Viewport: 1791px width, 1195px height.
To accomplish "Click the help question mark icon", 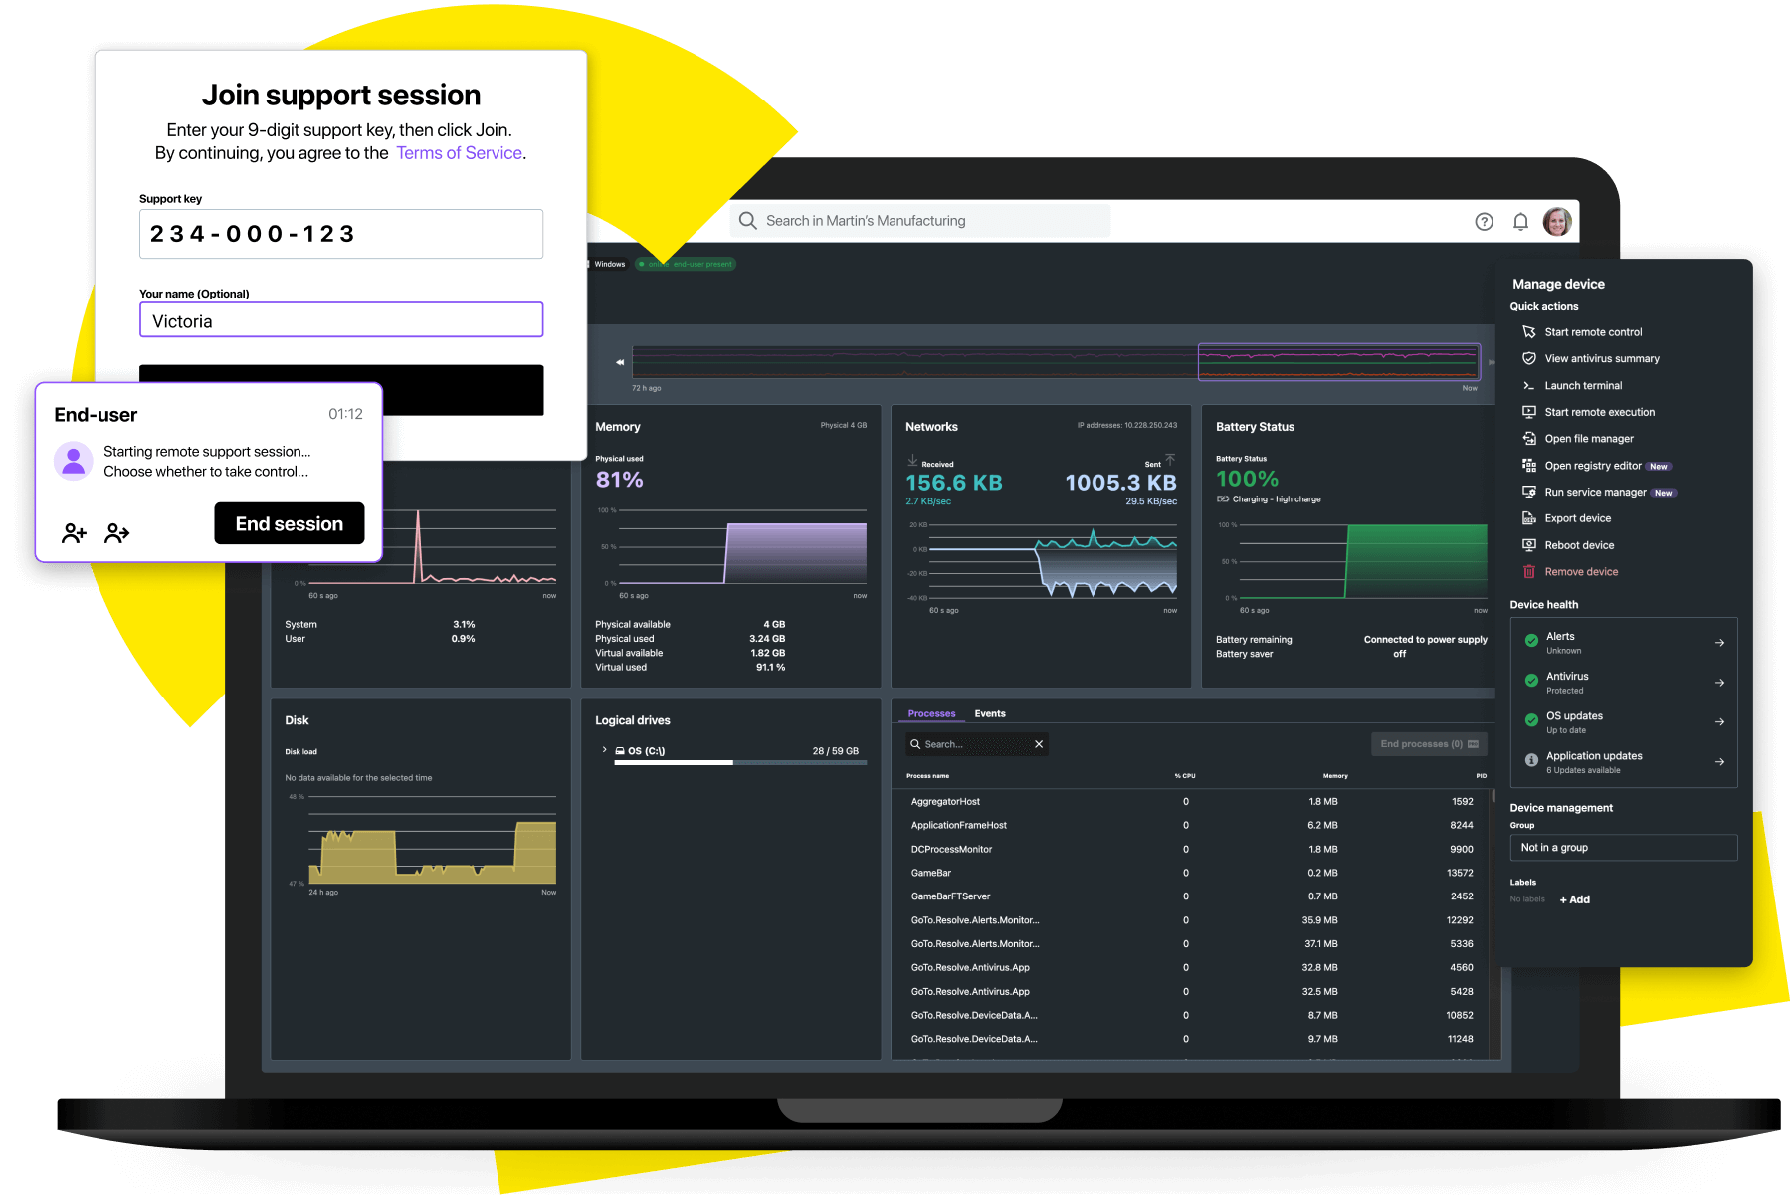I will pyautogui.click(x=1484, y=222).
